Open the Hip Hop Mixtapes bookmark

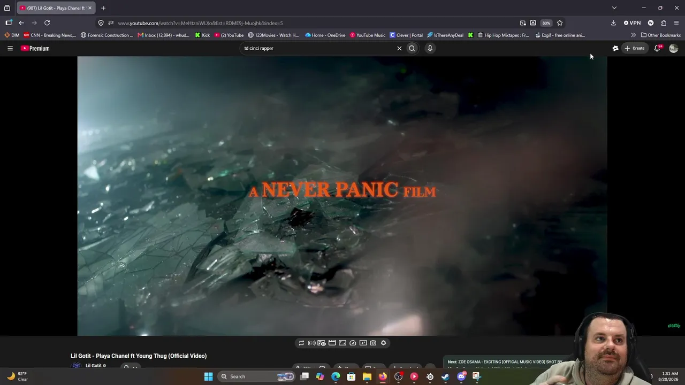(504, 35)
